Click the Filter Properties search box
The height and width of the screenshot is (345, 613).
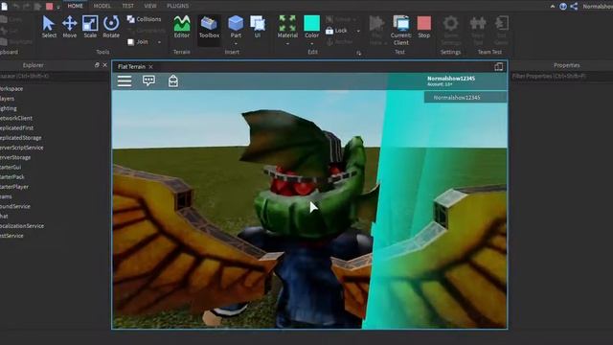point(562,77)
